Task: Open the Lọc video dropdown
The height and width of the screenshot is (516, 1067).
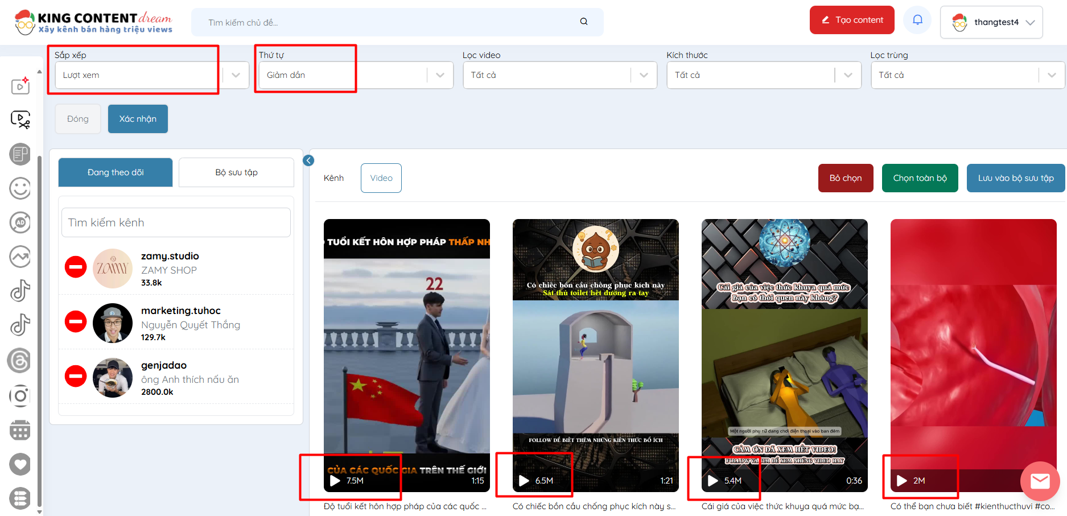Action: click(x=560, y=75)
